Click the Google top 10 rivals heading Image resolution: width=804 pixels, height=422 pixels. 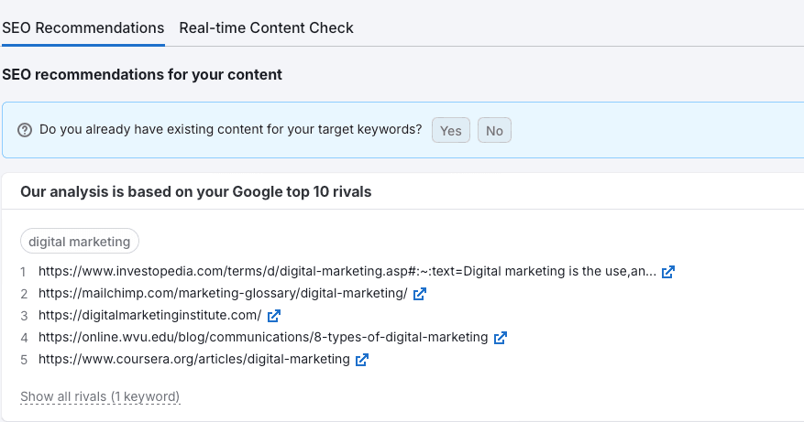(x=195, y=191)
